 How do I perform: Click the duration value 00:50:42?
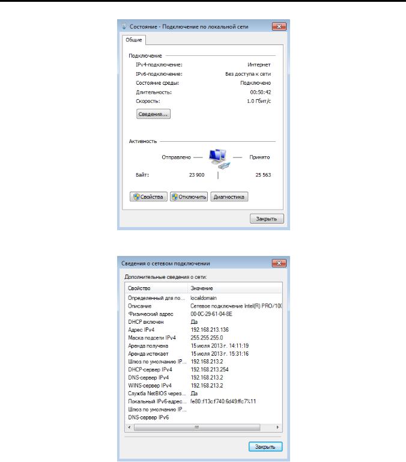click(x=261, y=93)
